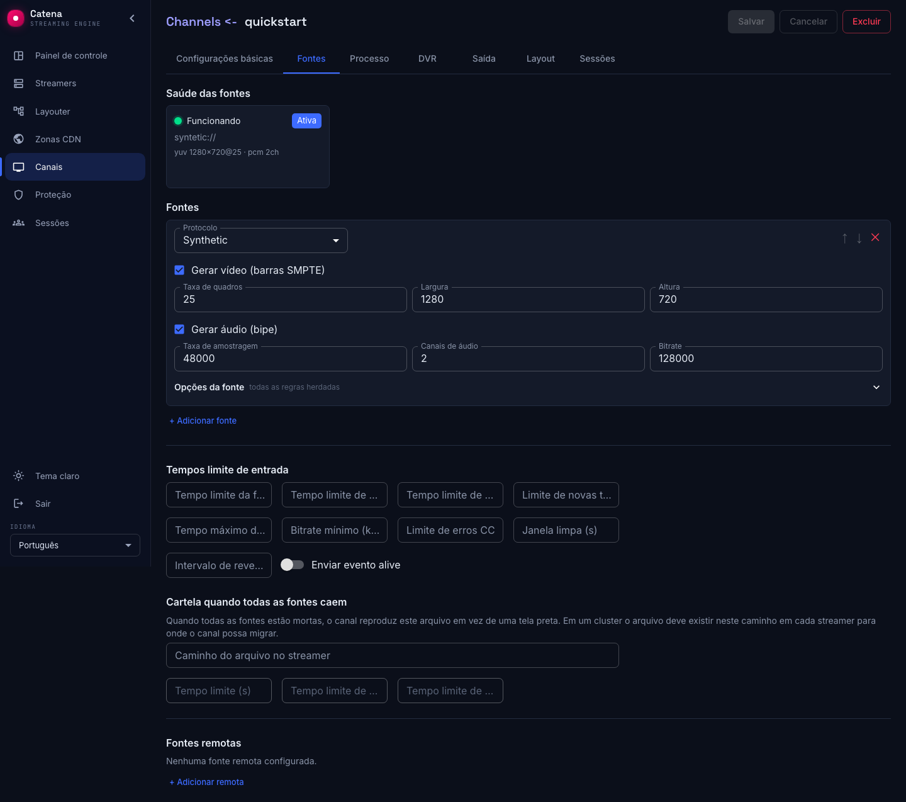This screenshot has height=802, width=906.
Task: Click the Bitrate 128000 field
Action: coord(766,359)
